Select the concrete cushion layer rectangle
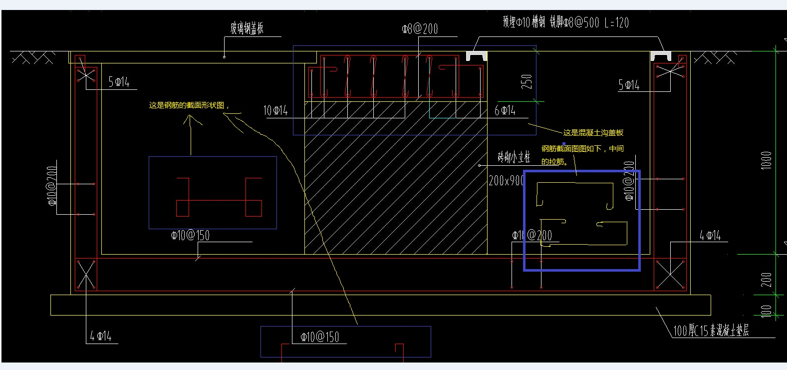 tap(380, 305)
